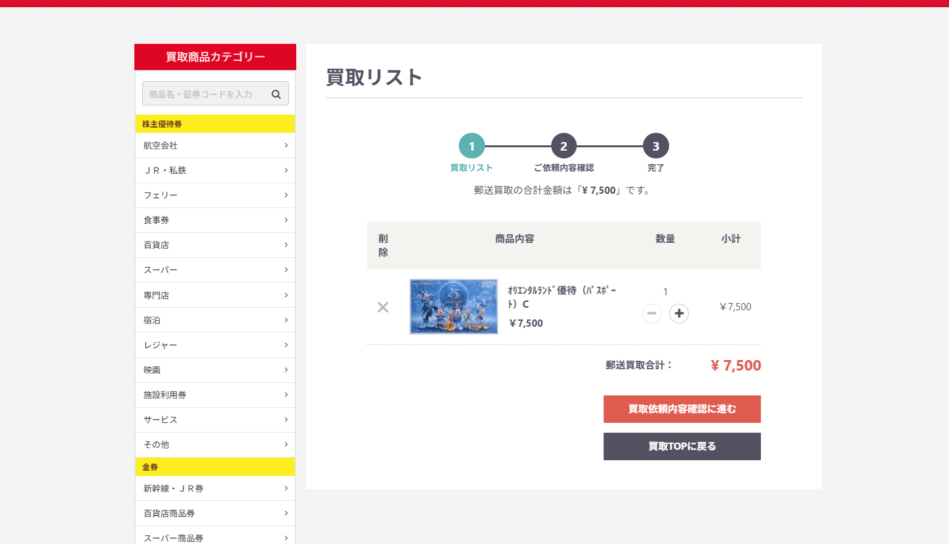Click the red ¥ 7,500 total amount

pyautogui.click(x=736, y=365)
